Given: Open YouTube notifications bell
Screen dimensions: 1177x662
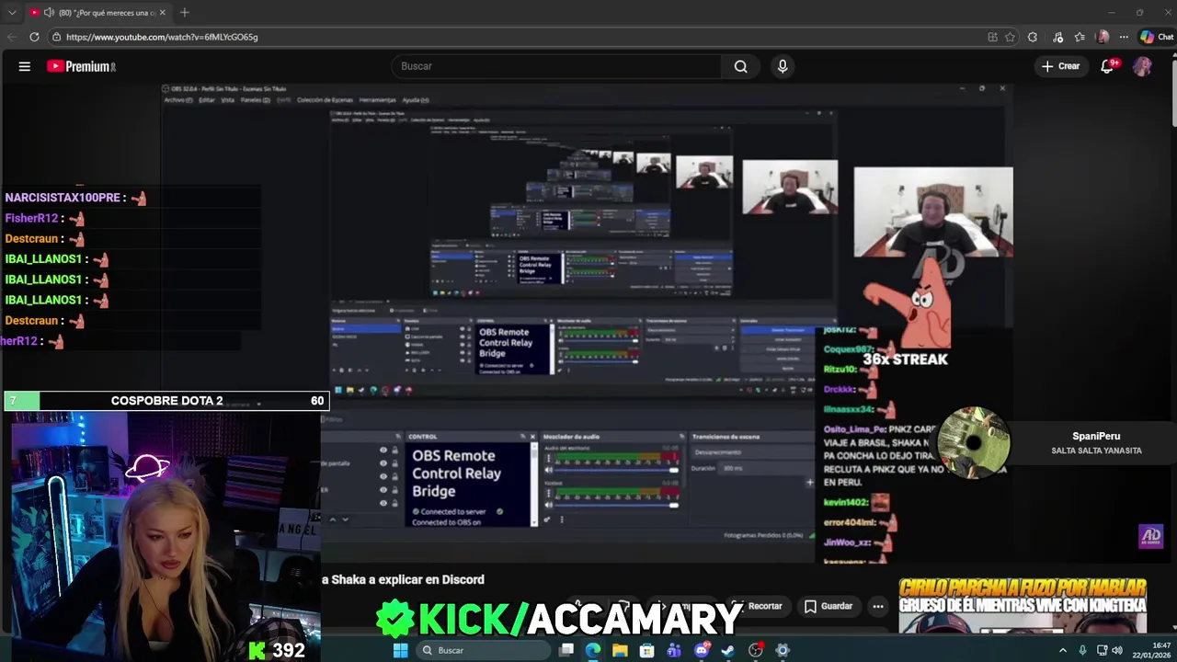Looking at the screenshot, I should click(x=1108, y=66).
